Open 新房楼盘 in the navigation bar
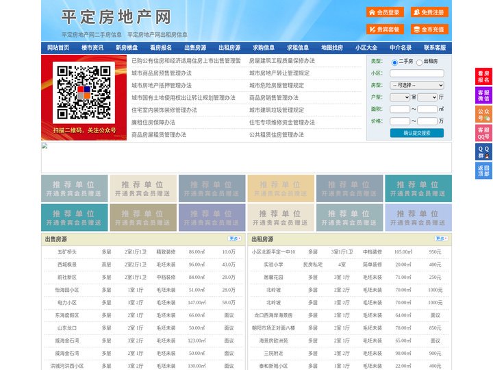Viewport: 493px width, 370px height. (127, 48)
